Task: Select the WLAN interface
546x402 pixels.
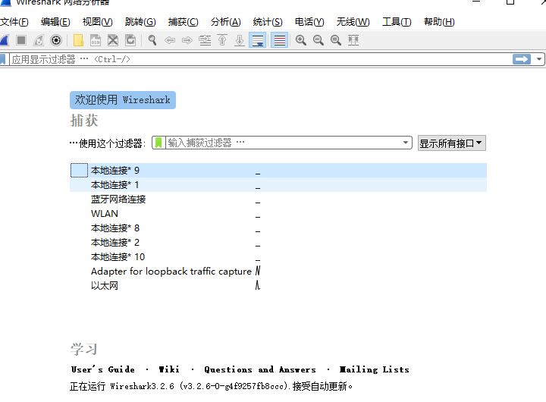Action: (278, 214)
